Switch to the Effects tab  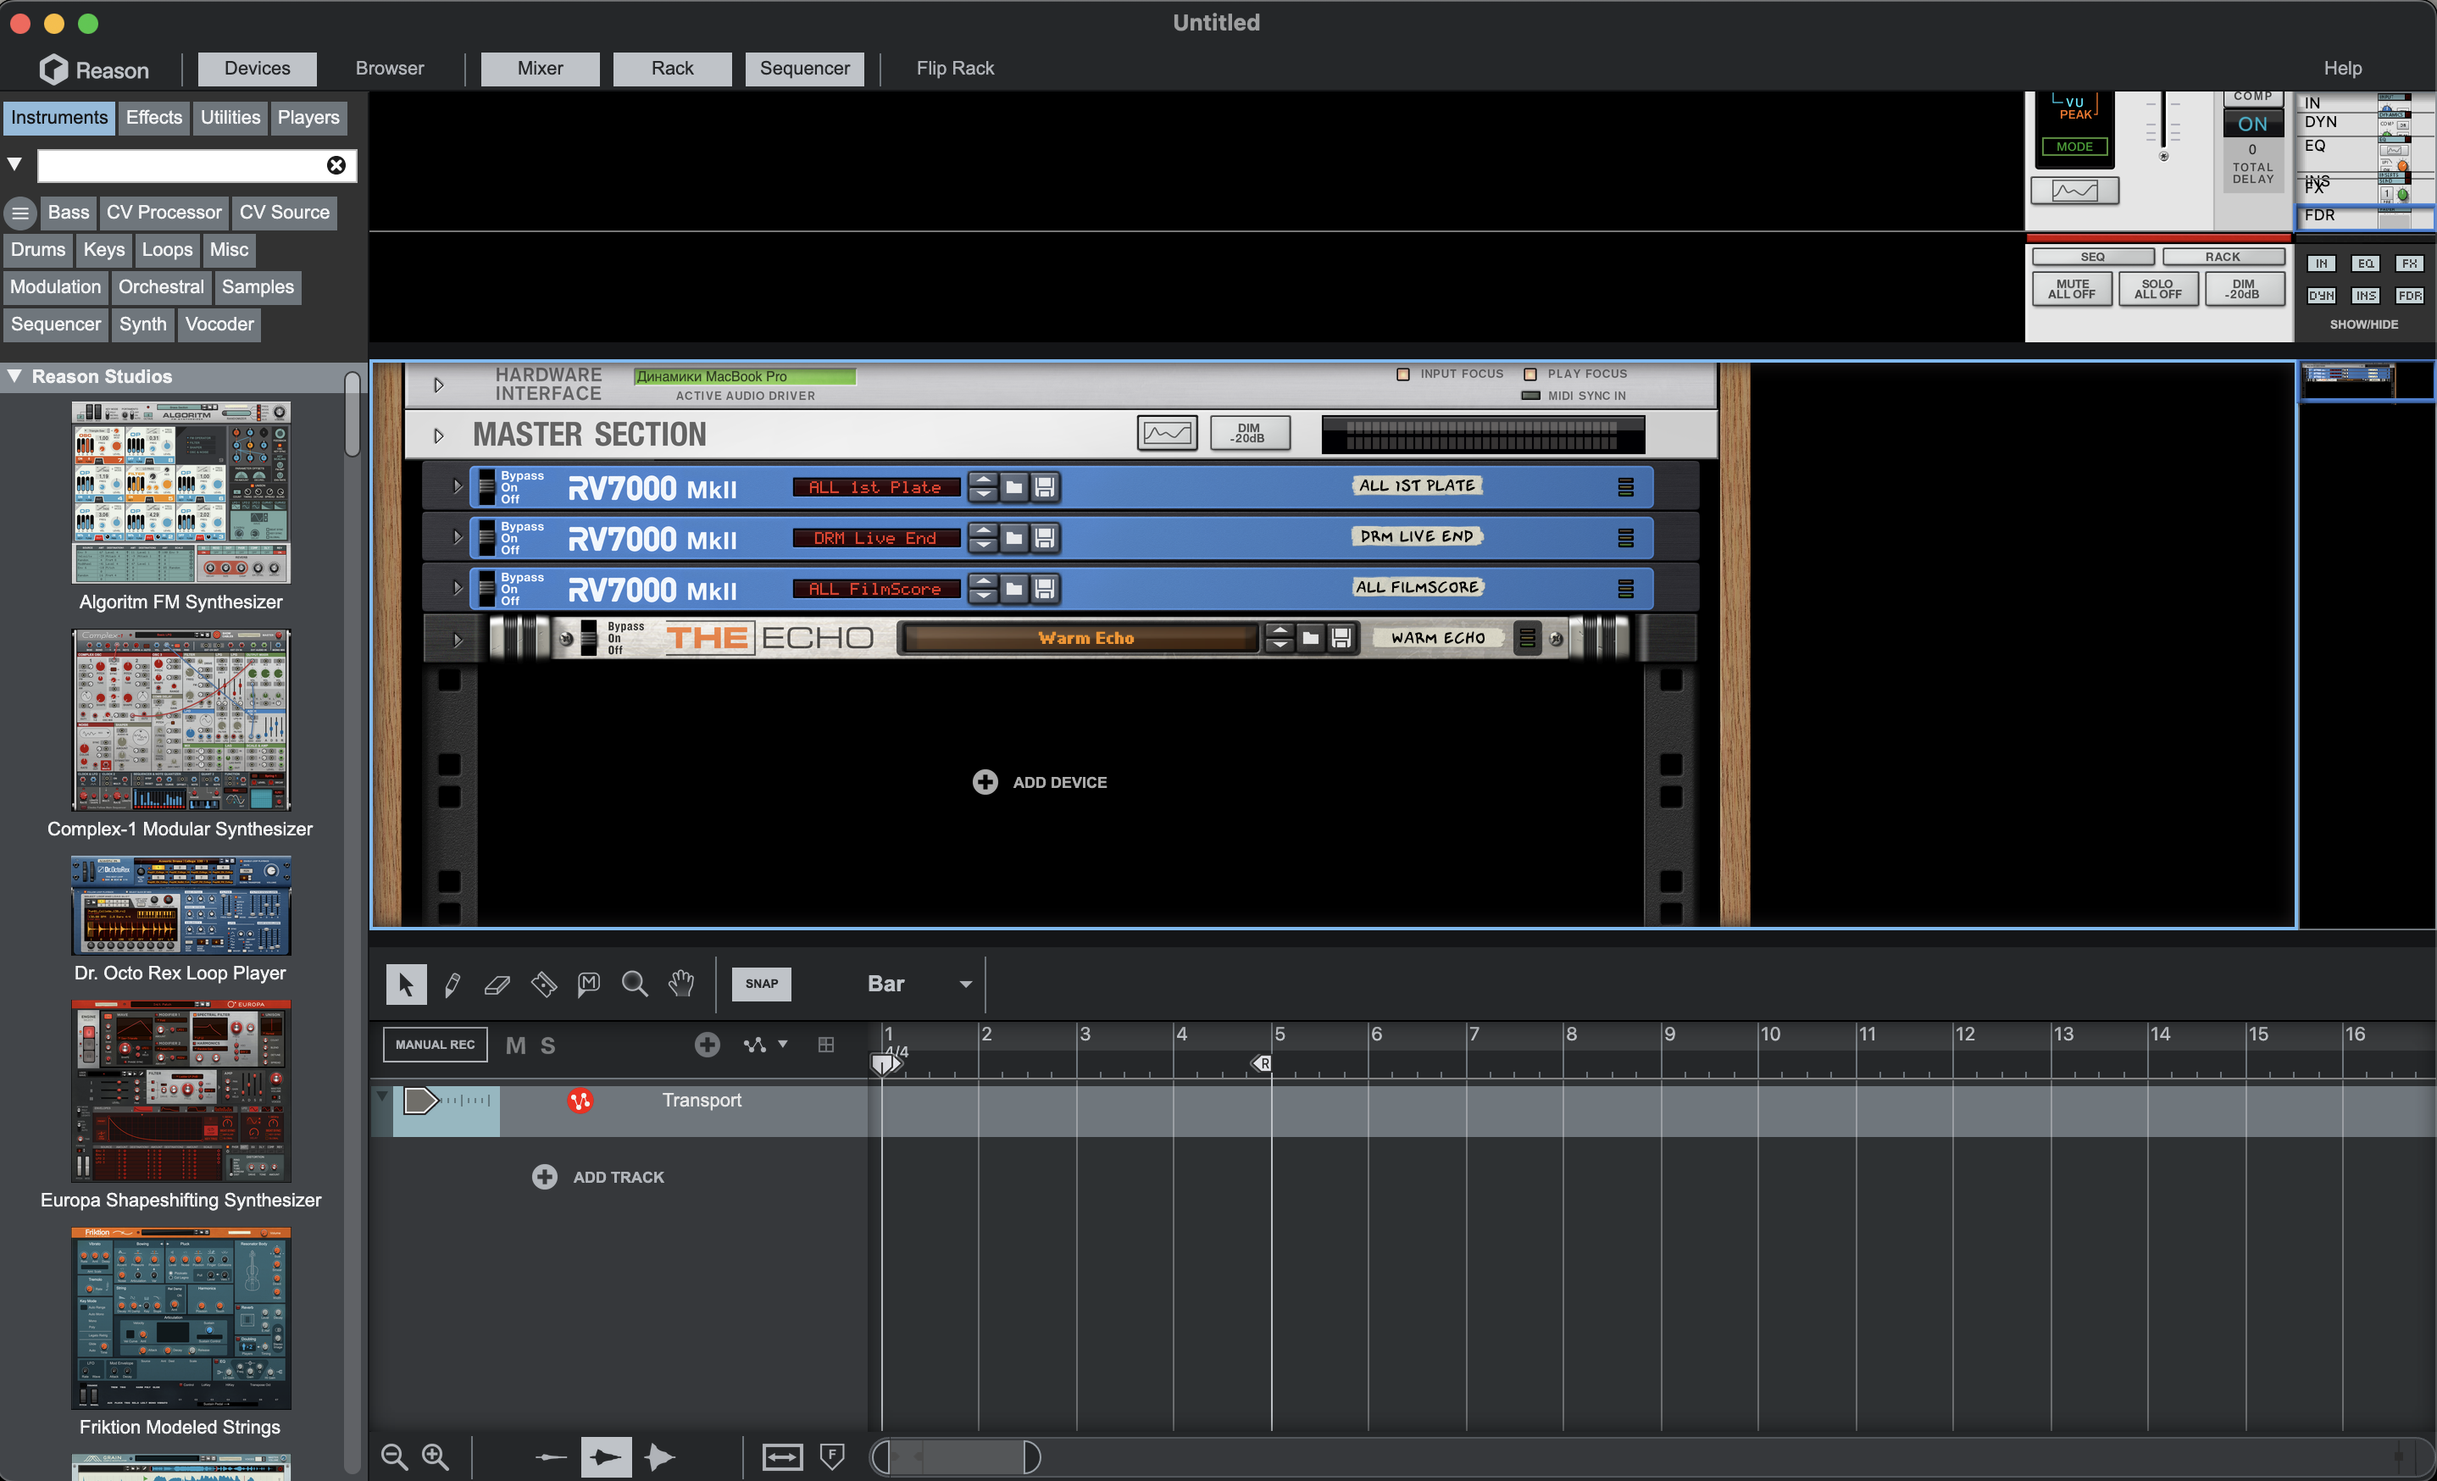[154, 118]
